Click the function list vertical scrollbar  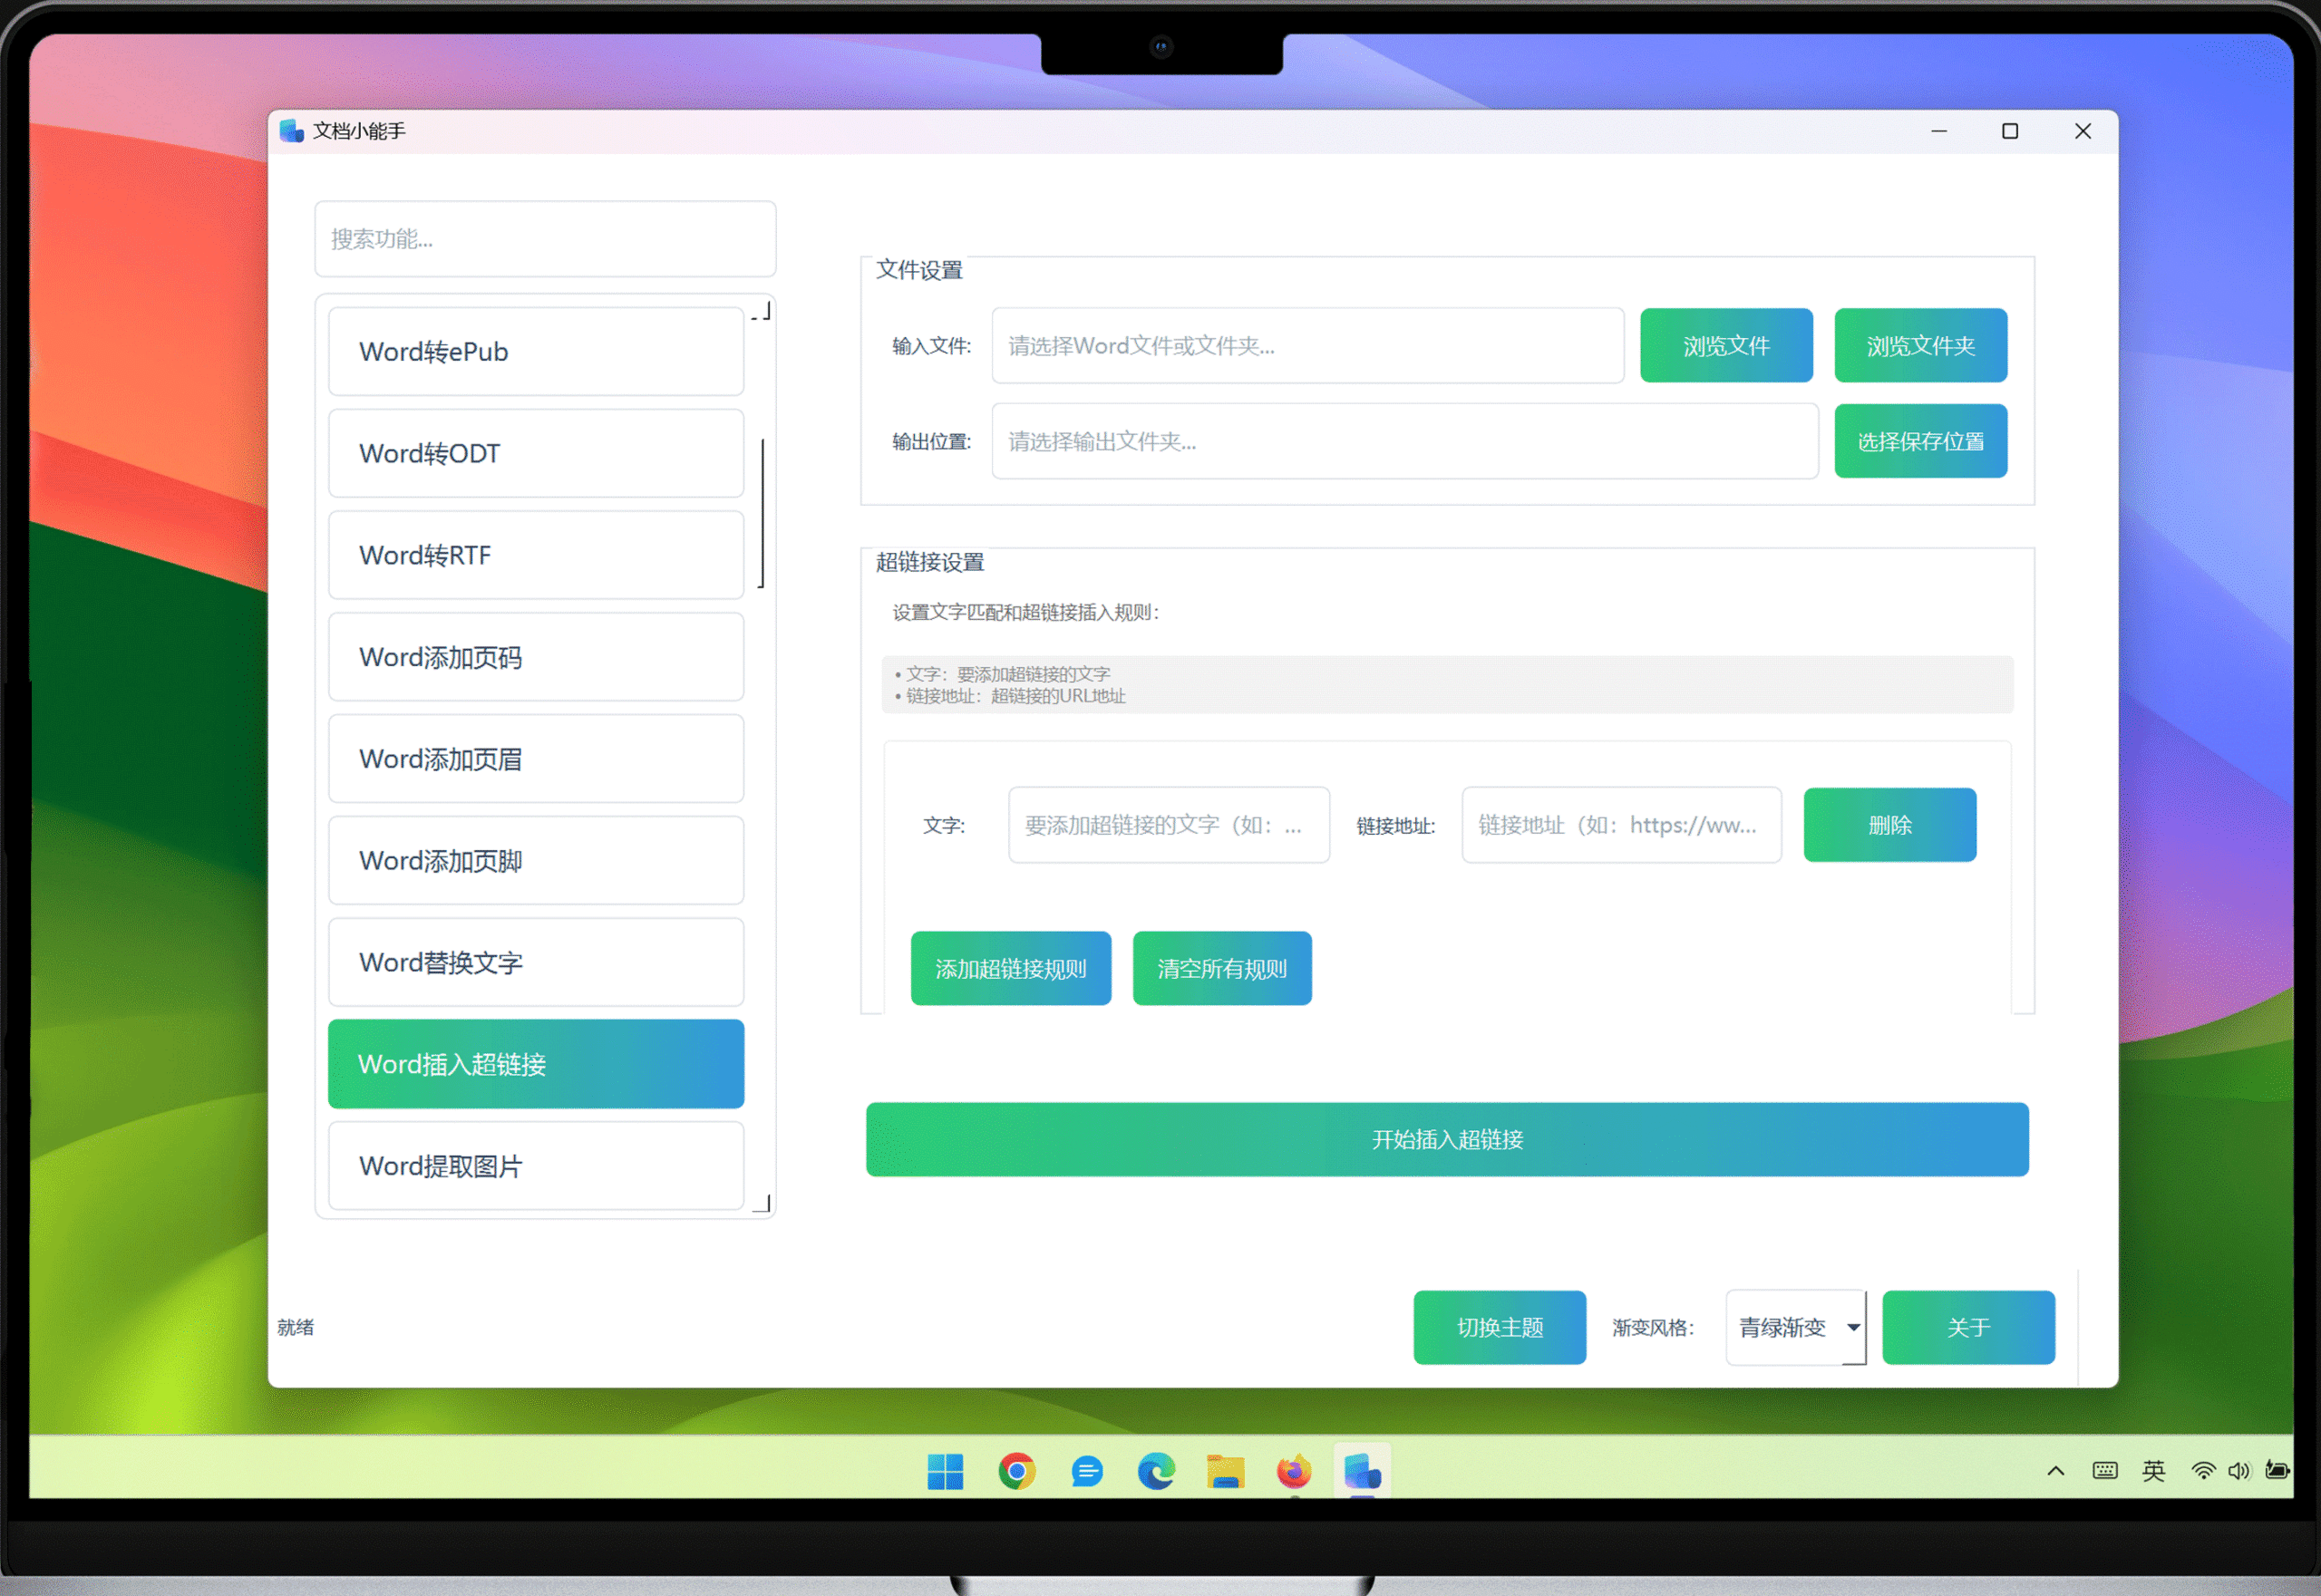tap(762, 512)
